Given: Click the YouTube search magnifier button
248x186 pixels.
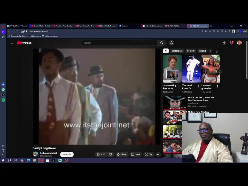Looking at the screenshot, I should (162, 43).
